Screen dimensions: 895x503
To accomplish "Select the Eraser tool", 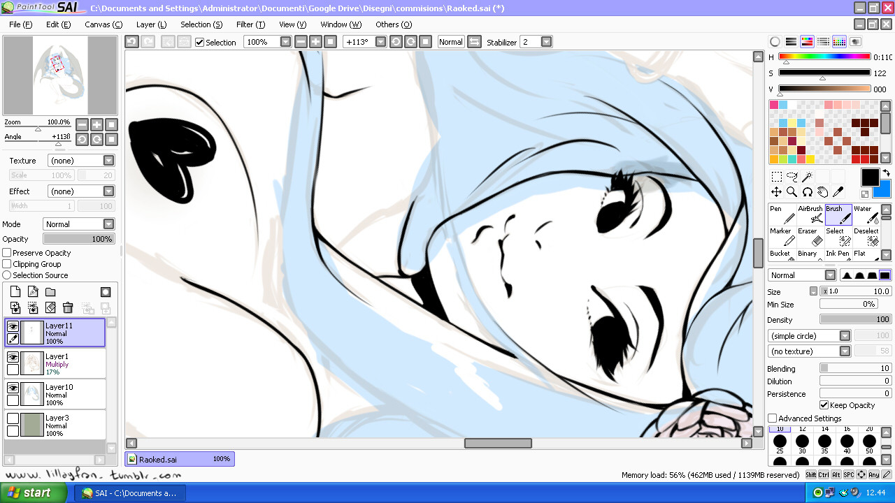I will tap(810, 237).
